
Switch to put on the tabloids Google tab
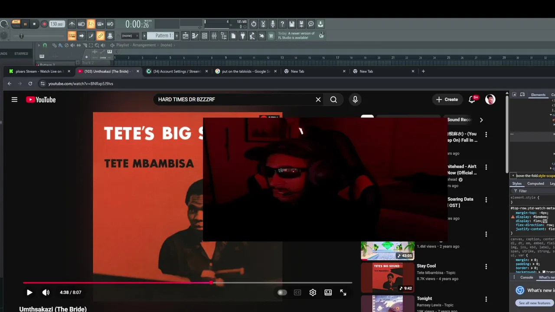tap(245, 71)
